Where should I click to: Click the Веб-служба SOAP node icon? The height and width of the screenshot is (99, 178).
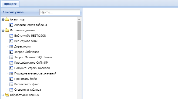tap(11, 41)
